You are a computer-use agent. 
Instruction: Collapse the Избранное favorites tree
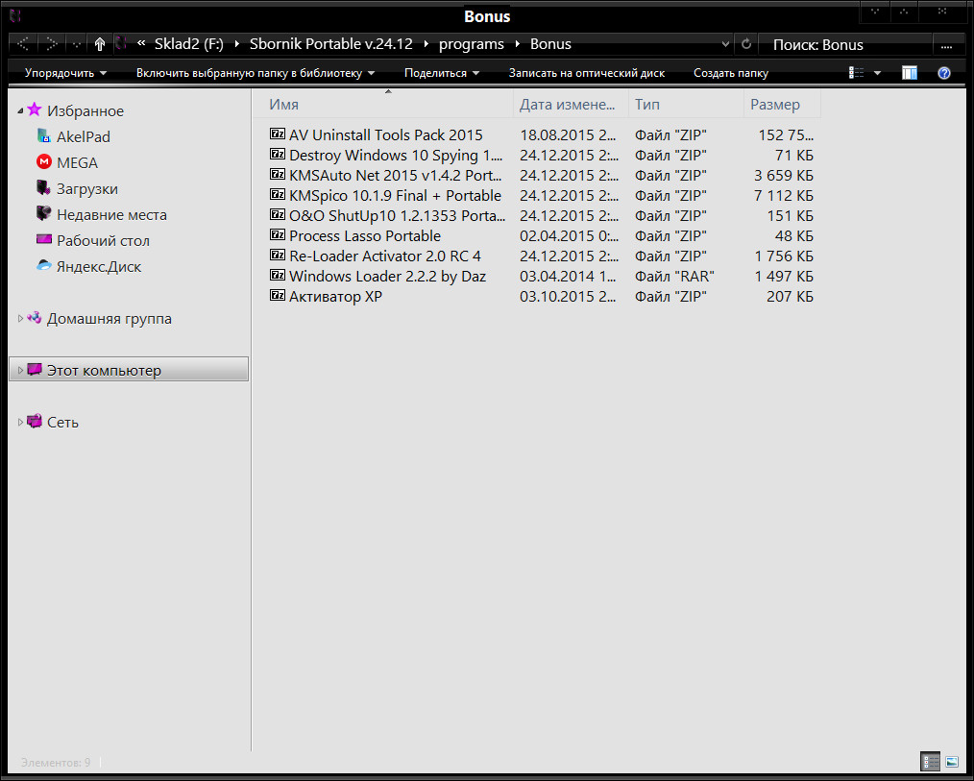pyautogui.click(x=21, y=112)
